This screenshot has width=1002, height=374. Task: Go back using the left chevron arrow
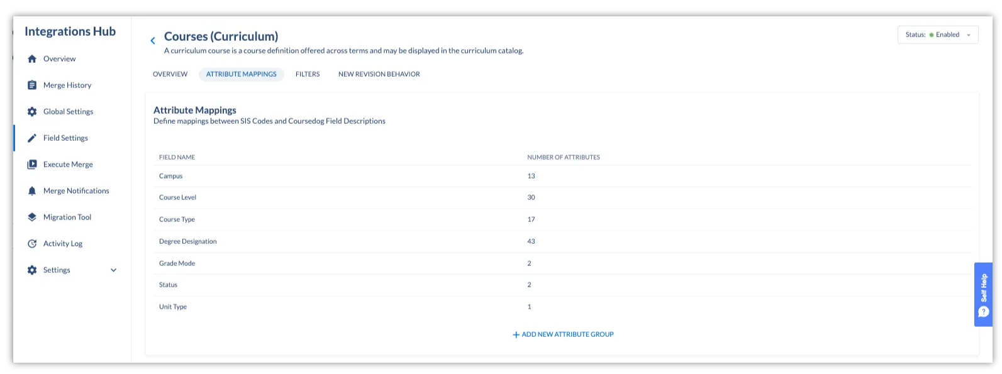point(152,41)
